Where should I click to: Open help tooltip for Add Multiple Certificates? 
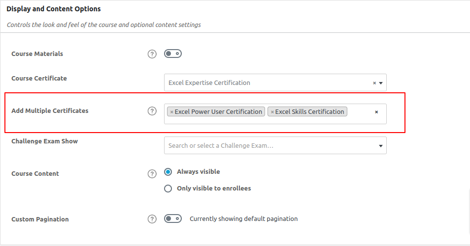coord(152,111)
